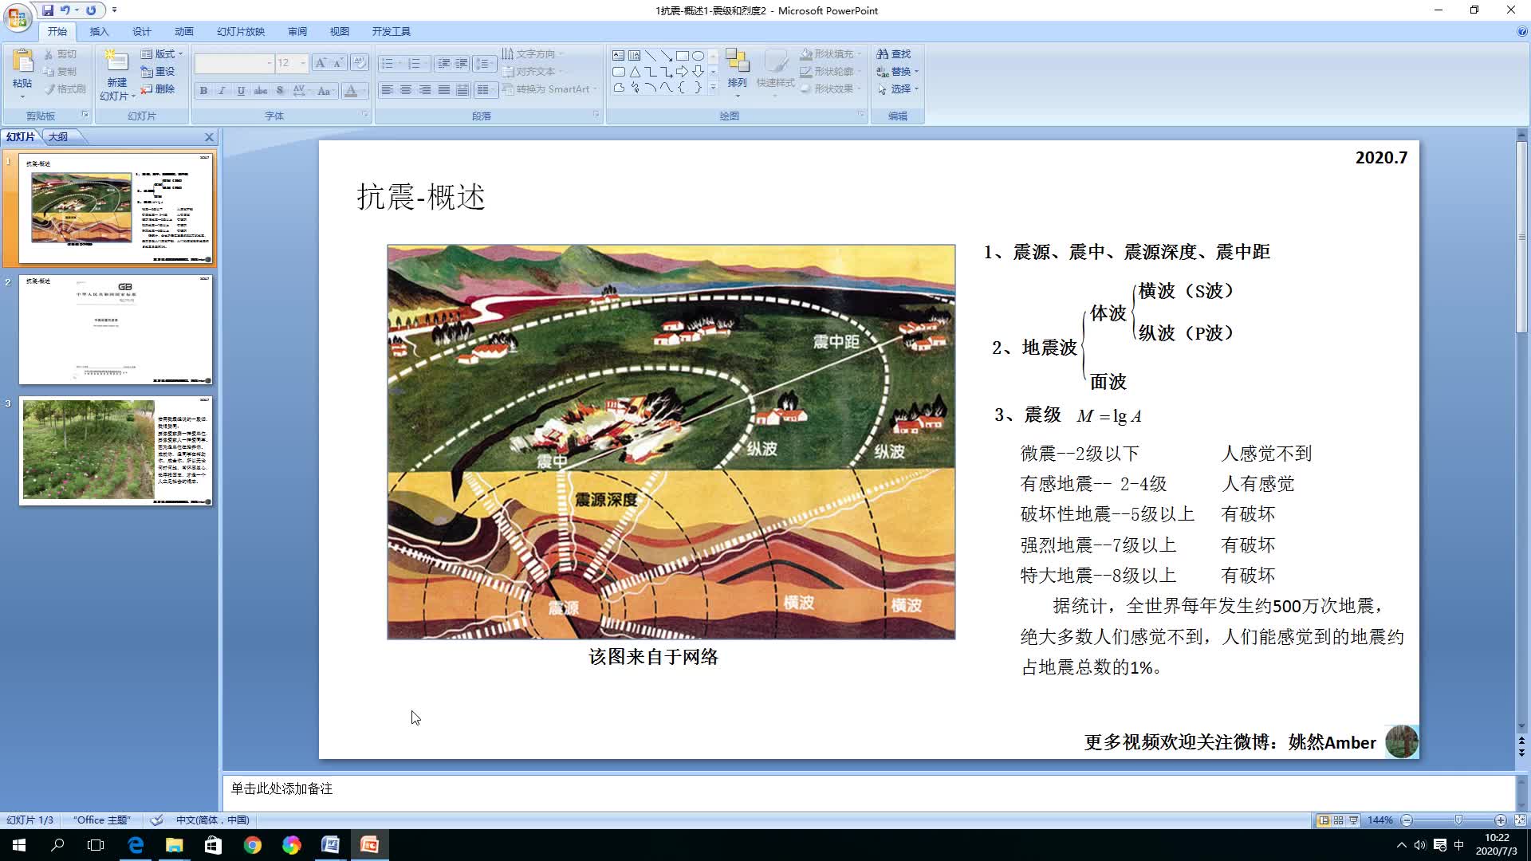Reset slide layout with 重设
Screen dimensions: 1531x861
click(158, 72)
